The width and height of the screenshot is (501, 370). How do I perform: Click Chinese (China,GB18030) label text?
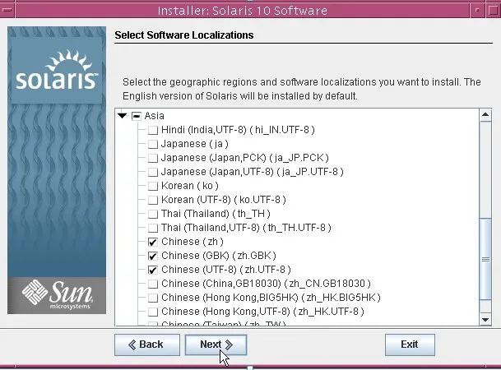pyautogui.click(x=266, y=284)
